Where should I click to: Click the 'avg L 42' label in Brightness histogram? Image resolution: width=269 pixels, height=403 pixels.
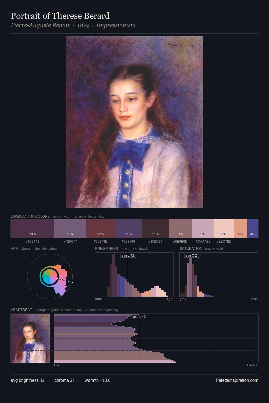pos(128,256)
